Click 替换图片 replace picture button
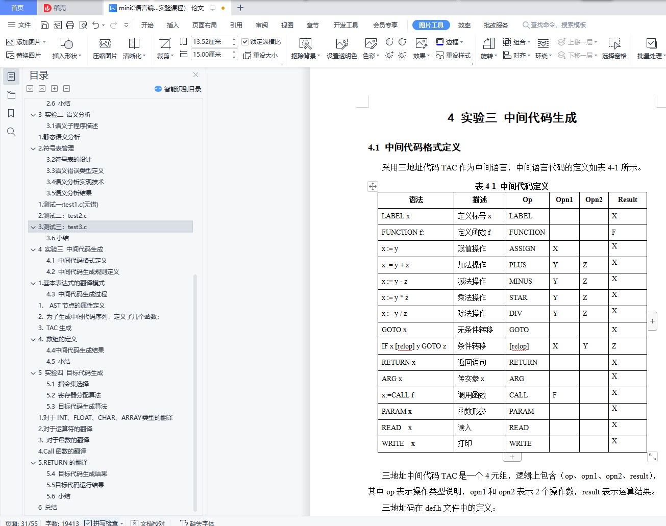 pos(23,55)
